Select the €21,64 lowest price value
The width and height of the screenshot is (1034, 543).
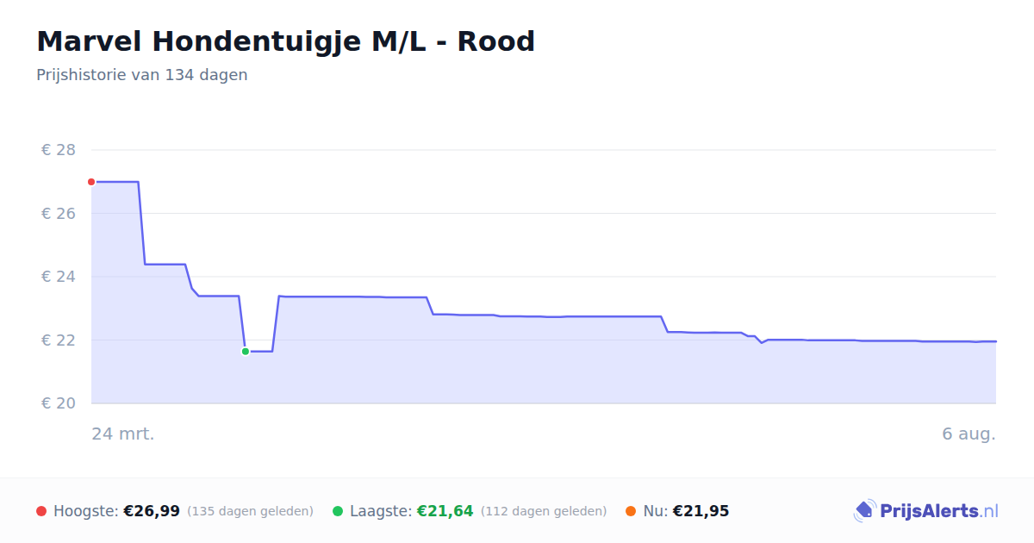click(445, 511)
